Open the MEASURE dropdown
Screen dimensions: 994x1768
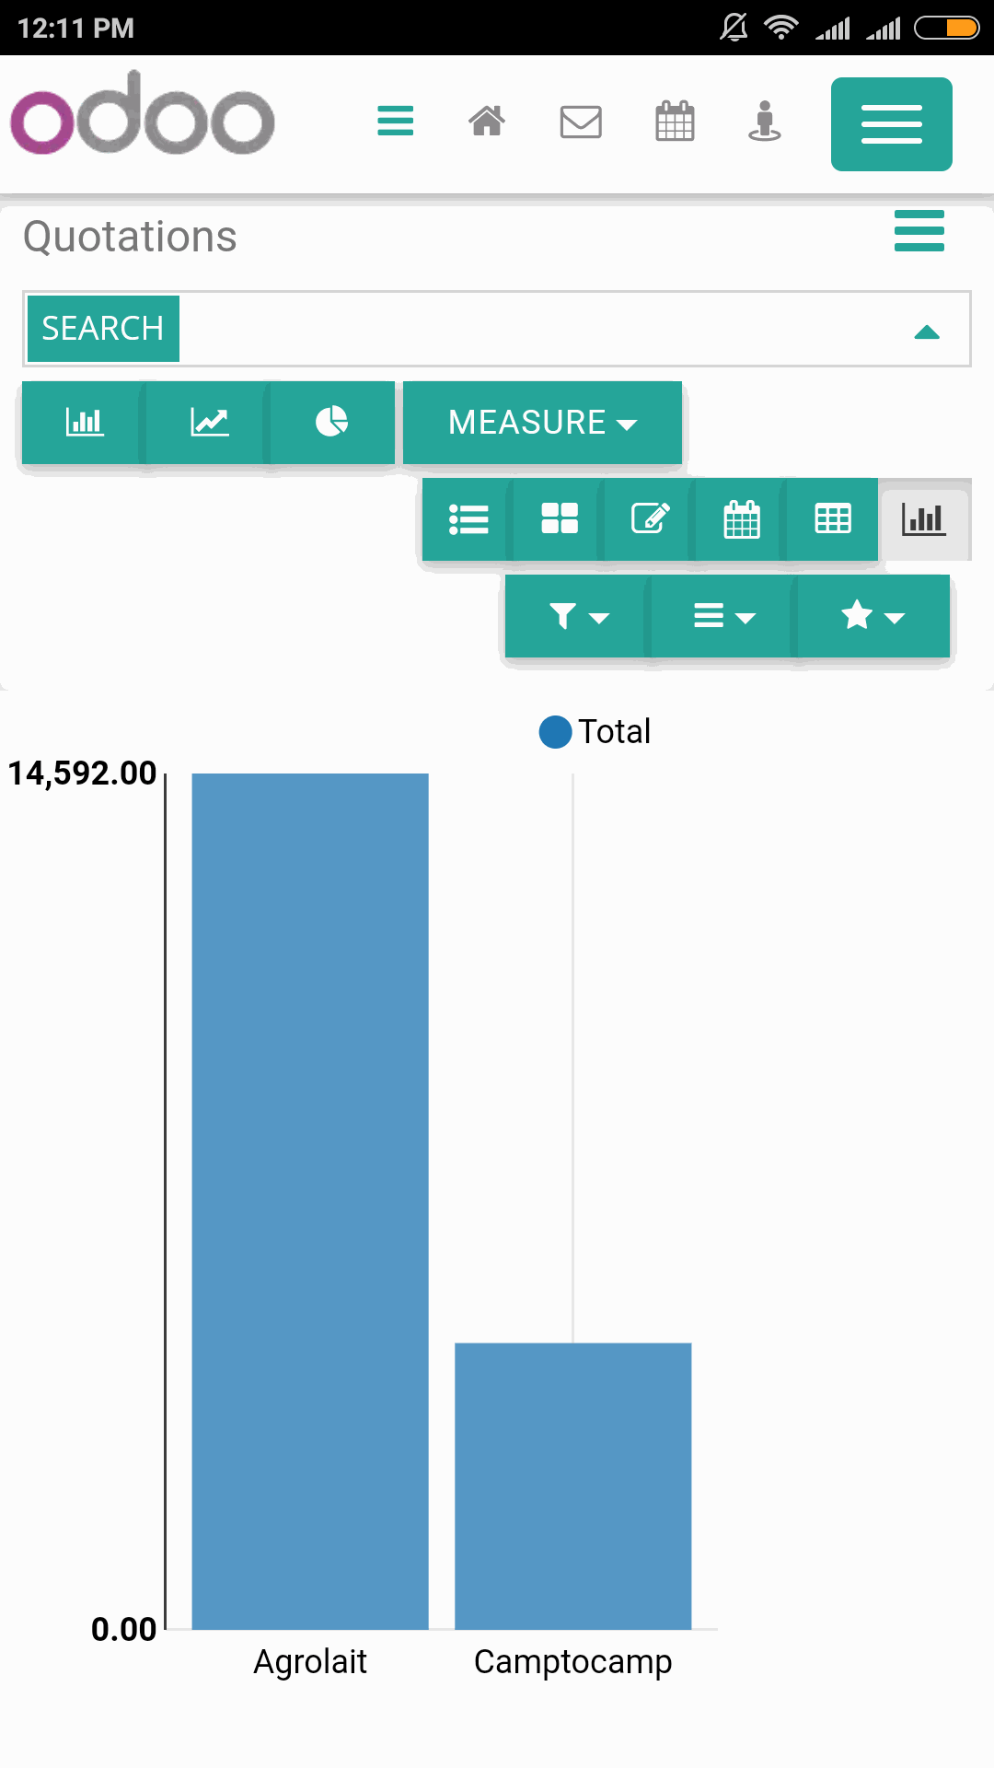click(543, 423)
